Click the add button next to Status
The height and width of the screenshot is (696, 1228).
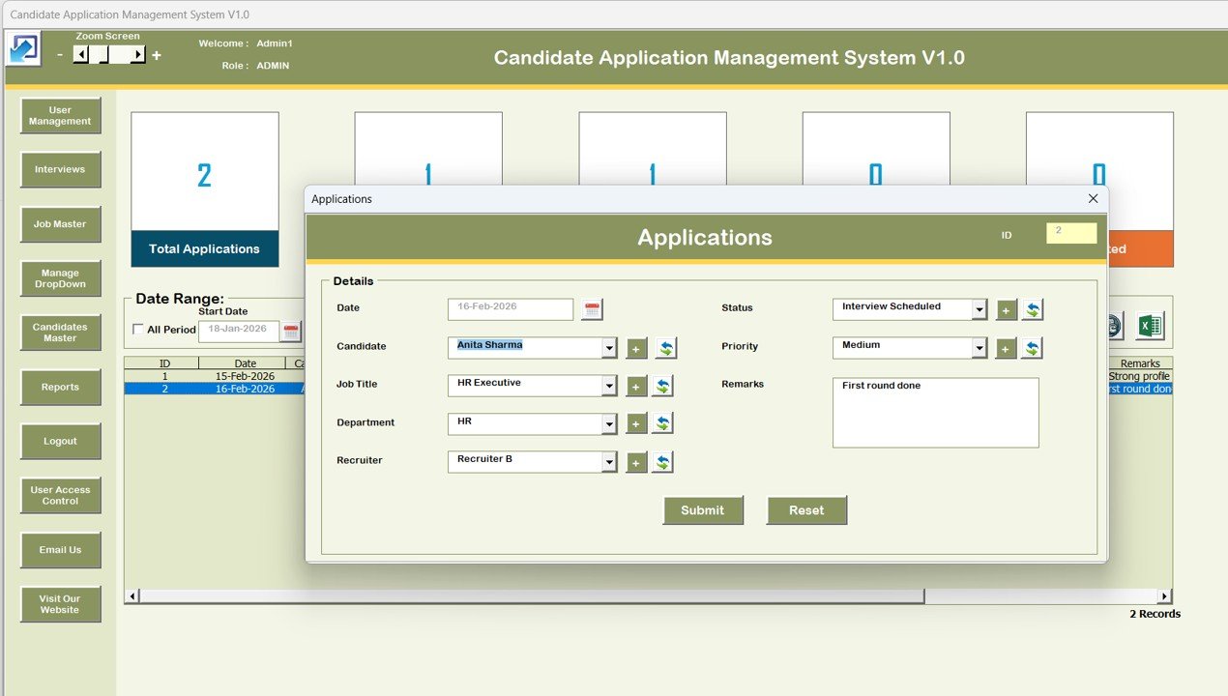1006,309
